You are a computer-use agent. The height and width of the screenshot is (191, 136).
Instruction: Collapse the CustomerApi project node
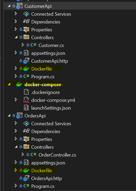point(9,6)
